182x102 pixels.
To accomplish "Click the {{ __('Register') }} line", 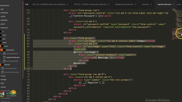I will click(x=92, y=83).
